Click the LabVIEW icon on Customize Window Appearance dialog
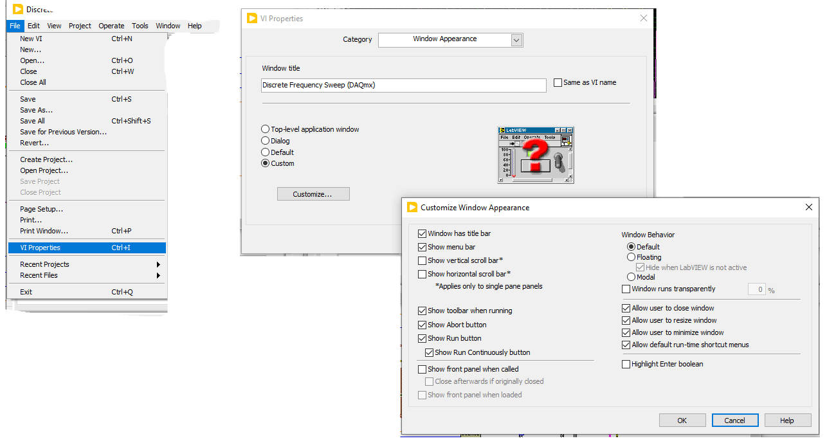This screenshot has width=827, height=443. tap(412, 207)
